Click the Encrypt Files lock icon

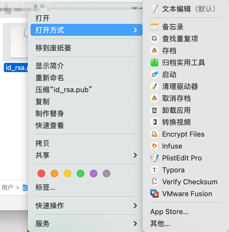tap(154, 134)
